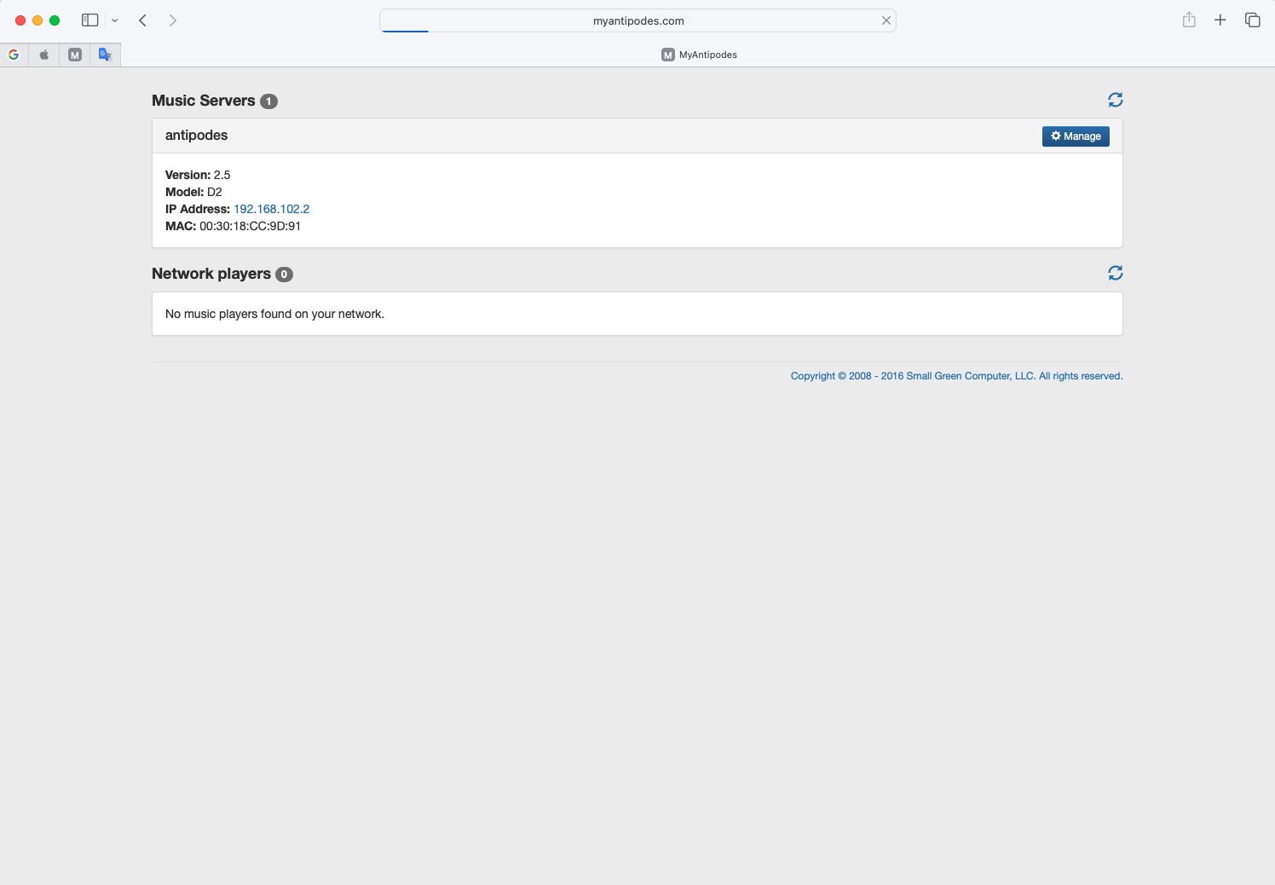Switch to the Google Translate pinned tab
The height and width of the screenshot is (885, 1275).
[x=105, y=55]
